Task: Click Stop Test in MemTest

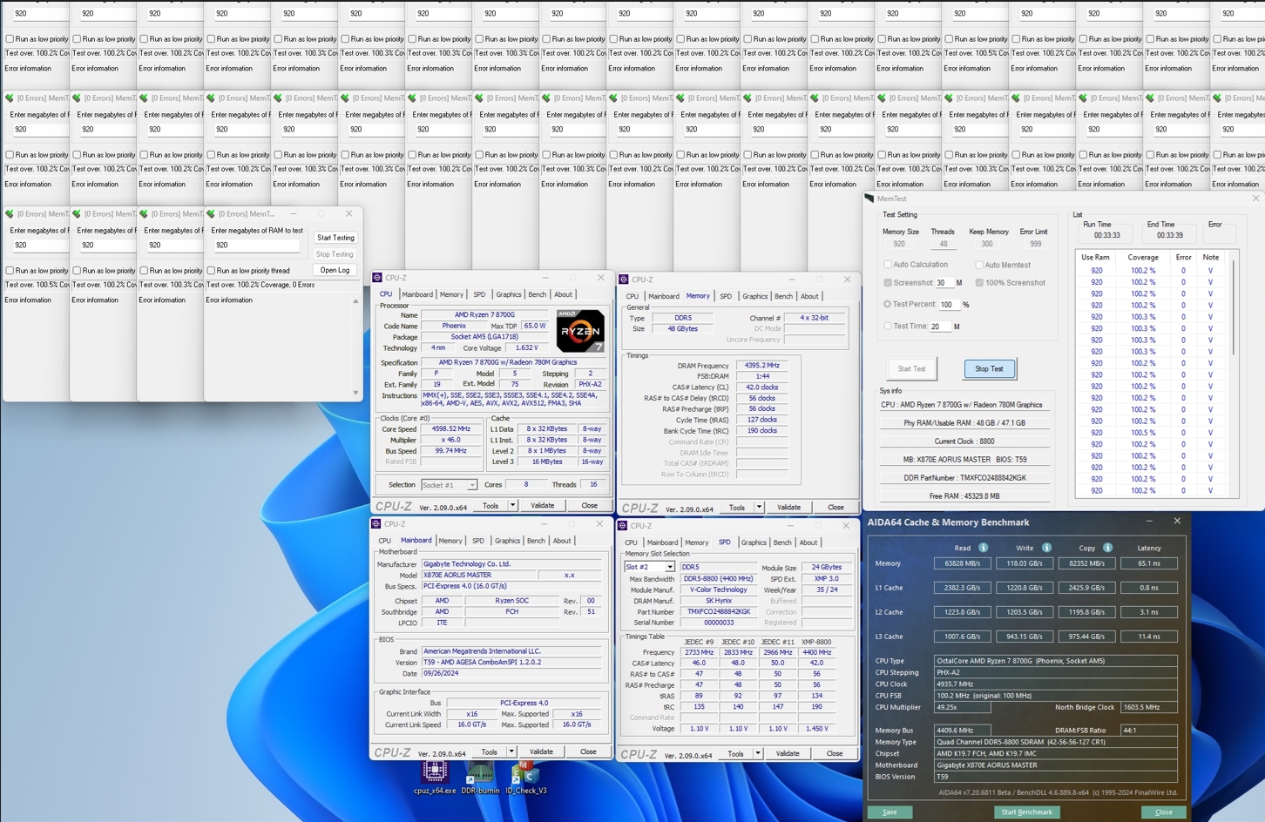Action: tap(989, 369)
